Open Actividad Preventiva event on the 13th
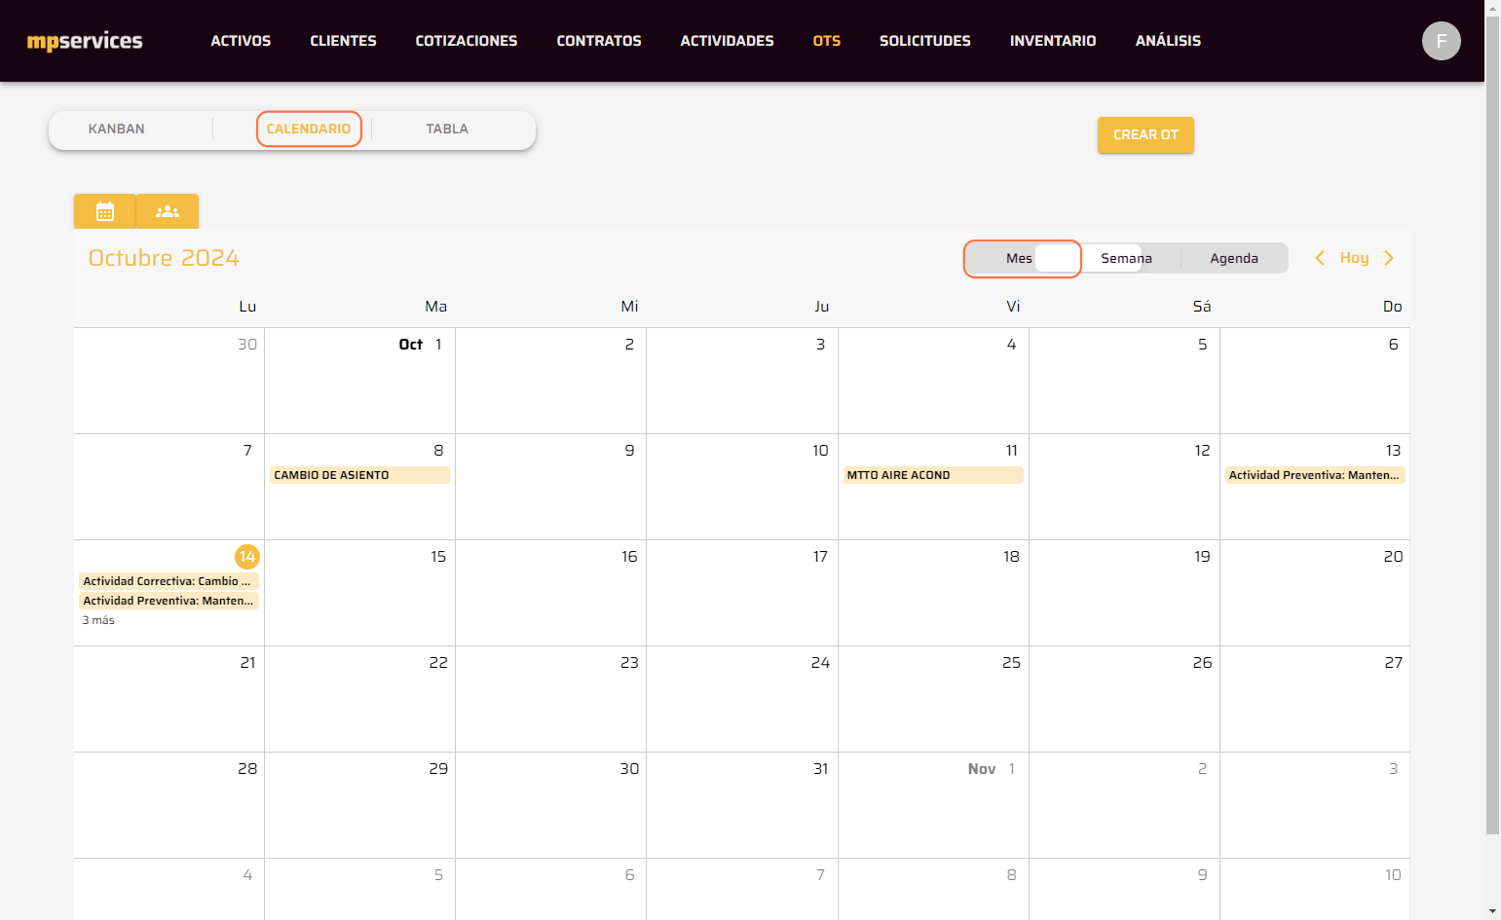This screenshot has width=1501, height=920. 1315,475
